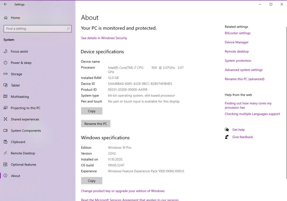Click the search magnifier icon in Find a setting
The height and width of the screenshot is (201, 287).
(68, 29)
